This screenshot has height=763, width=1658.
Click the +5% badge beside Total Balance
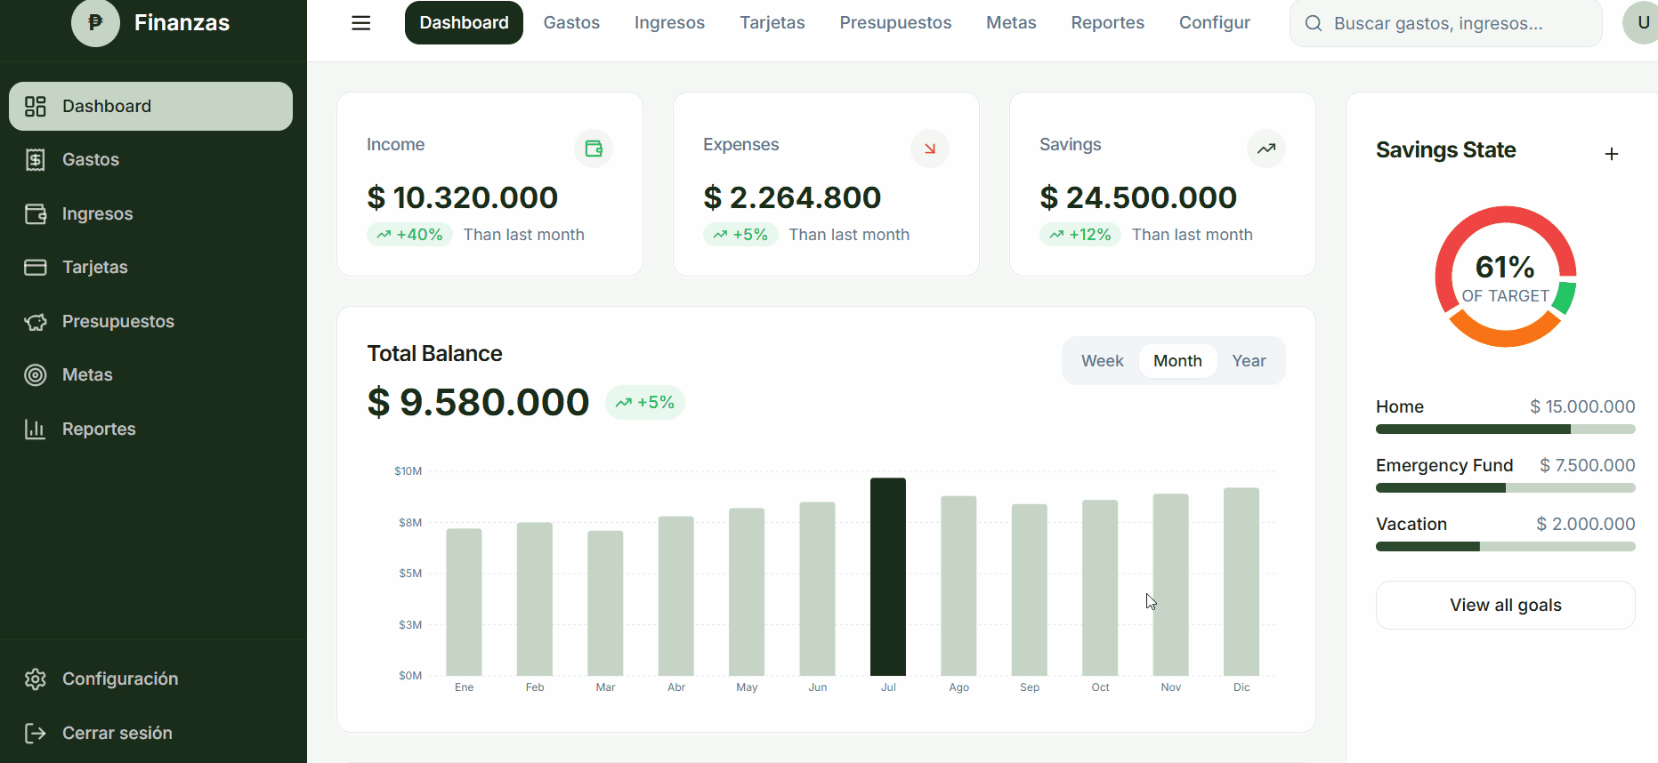[645, 403]
